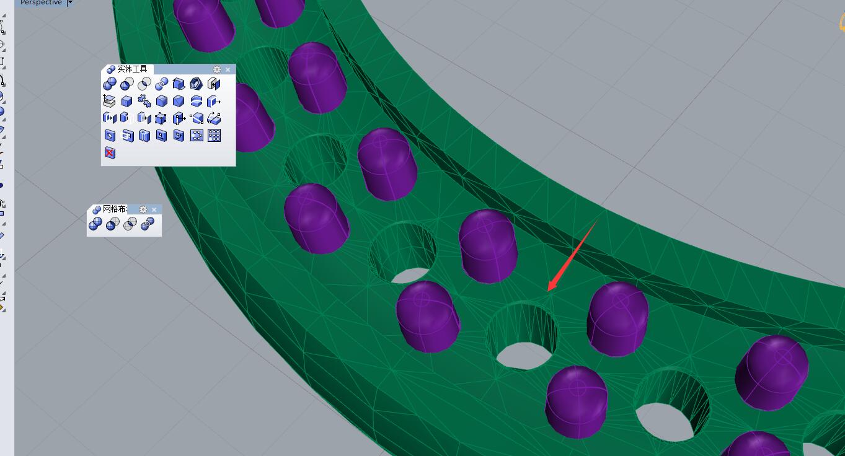Choose the Move face tool icon
The image size is (845, 456).
(214, 101)
